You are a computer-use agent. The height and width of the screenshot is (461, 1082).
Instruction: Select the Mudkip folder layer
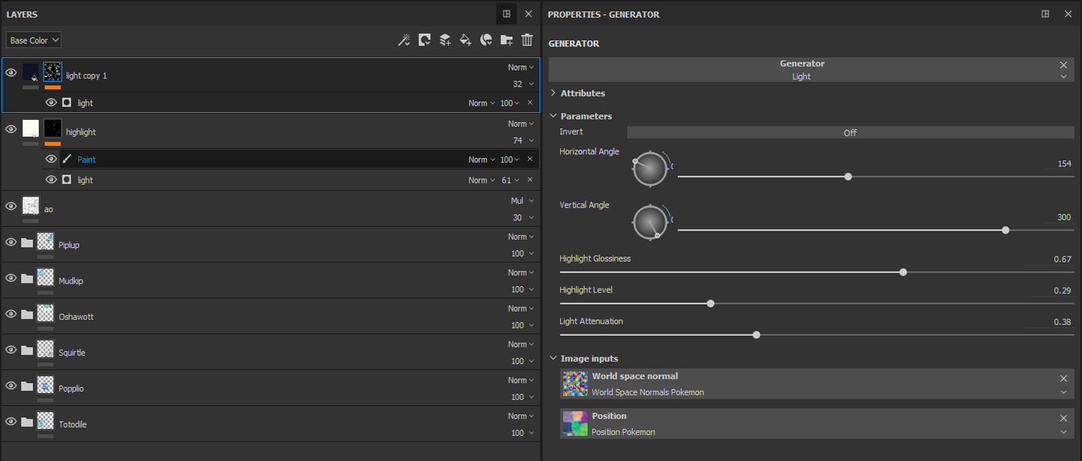(x=71, y=281)
